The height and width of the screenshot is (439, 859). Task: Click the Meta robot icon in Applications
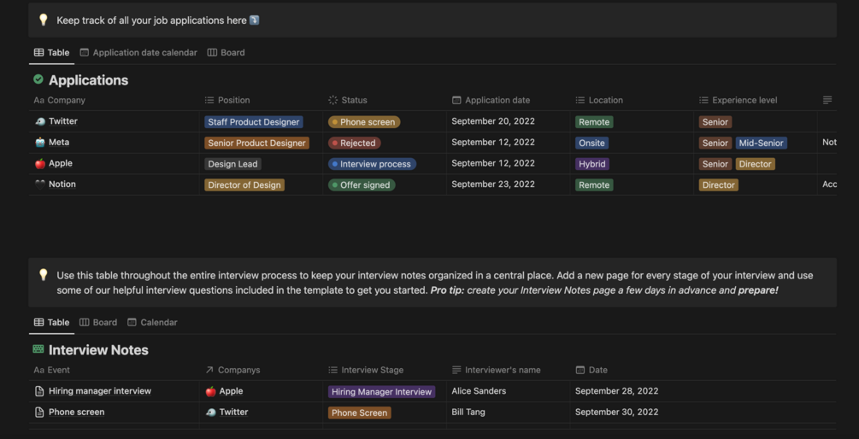40,143
